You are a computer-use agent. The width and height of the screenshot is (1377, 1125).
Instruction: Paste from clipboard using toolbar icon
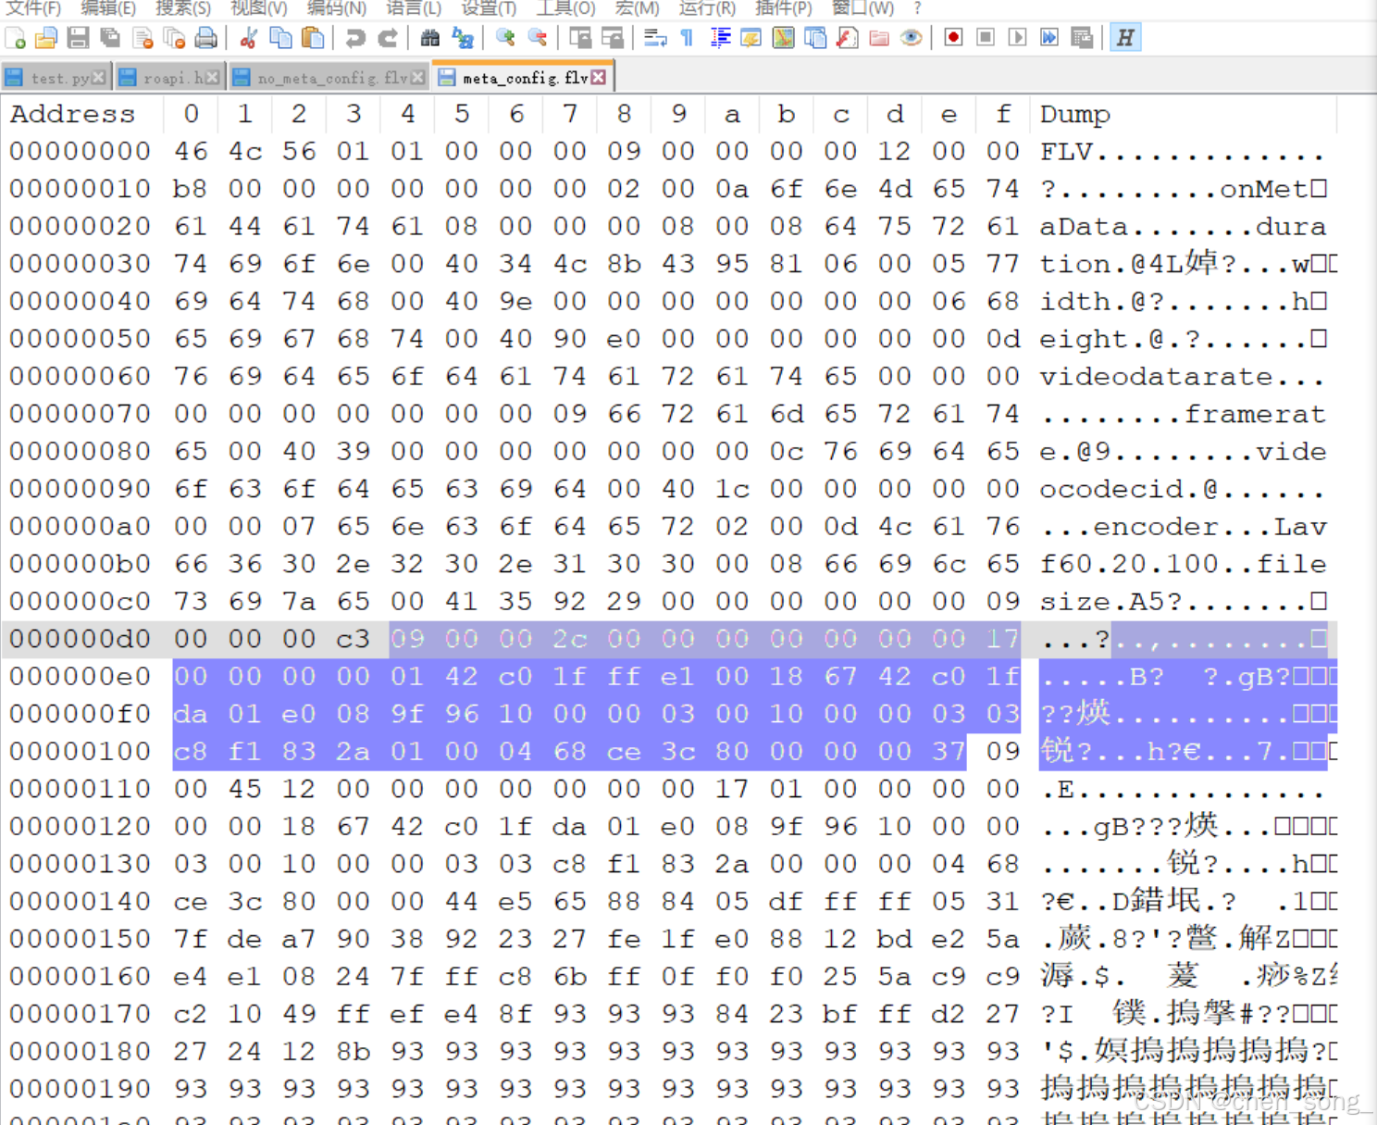point(313,38)
